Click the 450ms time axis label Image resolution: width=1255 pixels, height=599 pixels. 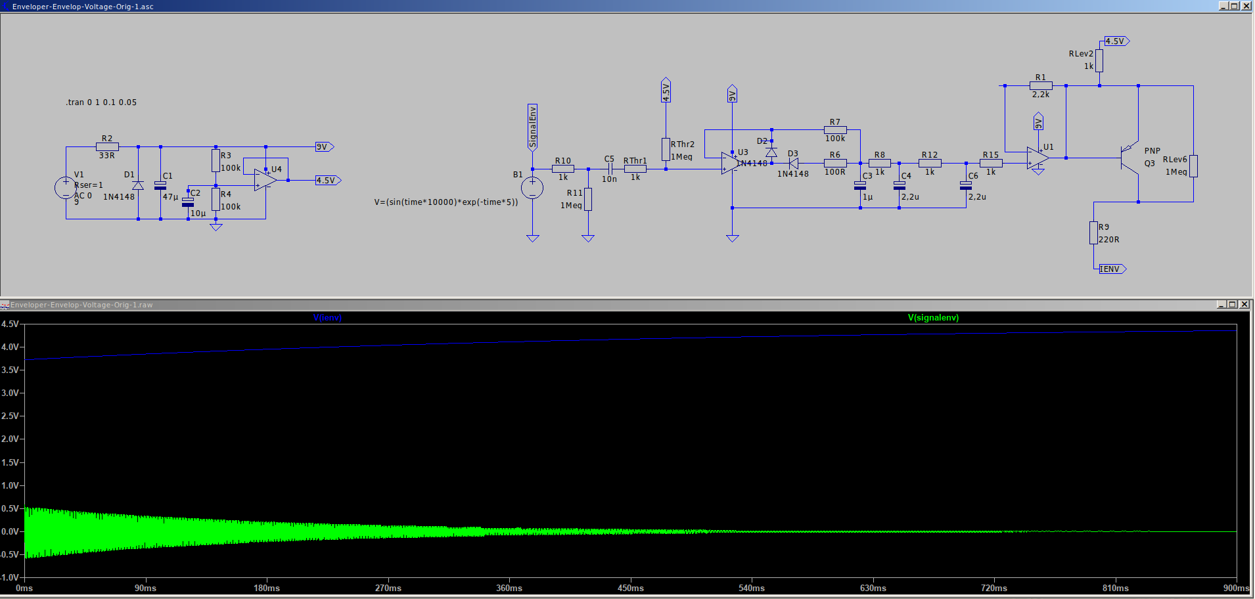tap(630, 588)
